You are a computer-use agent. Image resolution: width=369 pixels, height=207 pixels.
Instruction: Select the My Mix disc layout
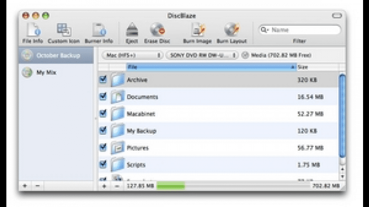pos(56,72)
